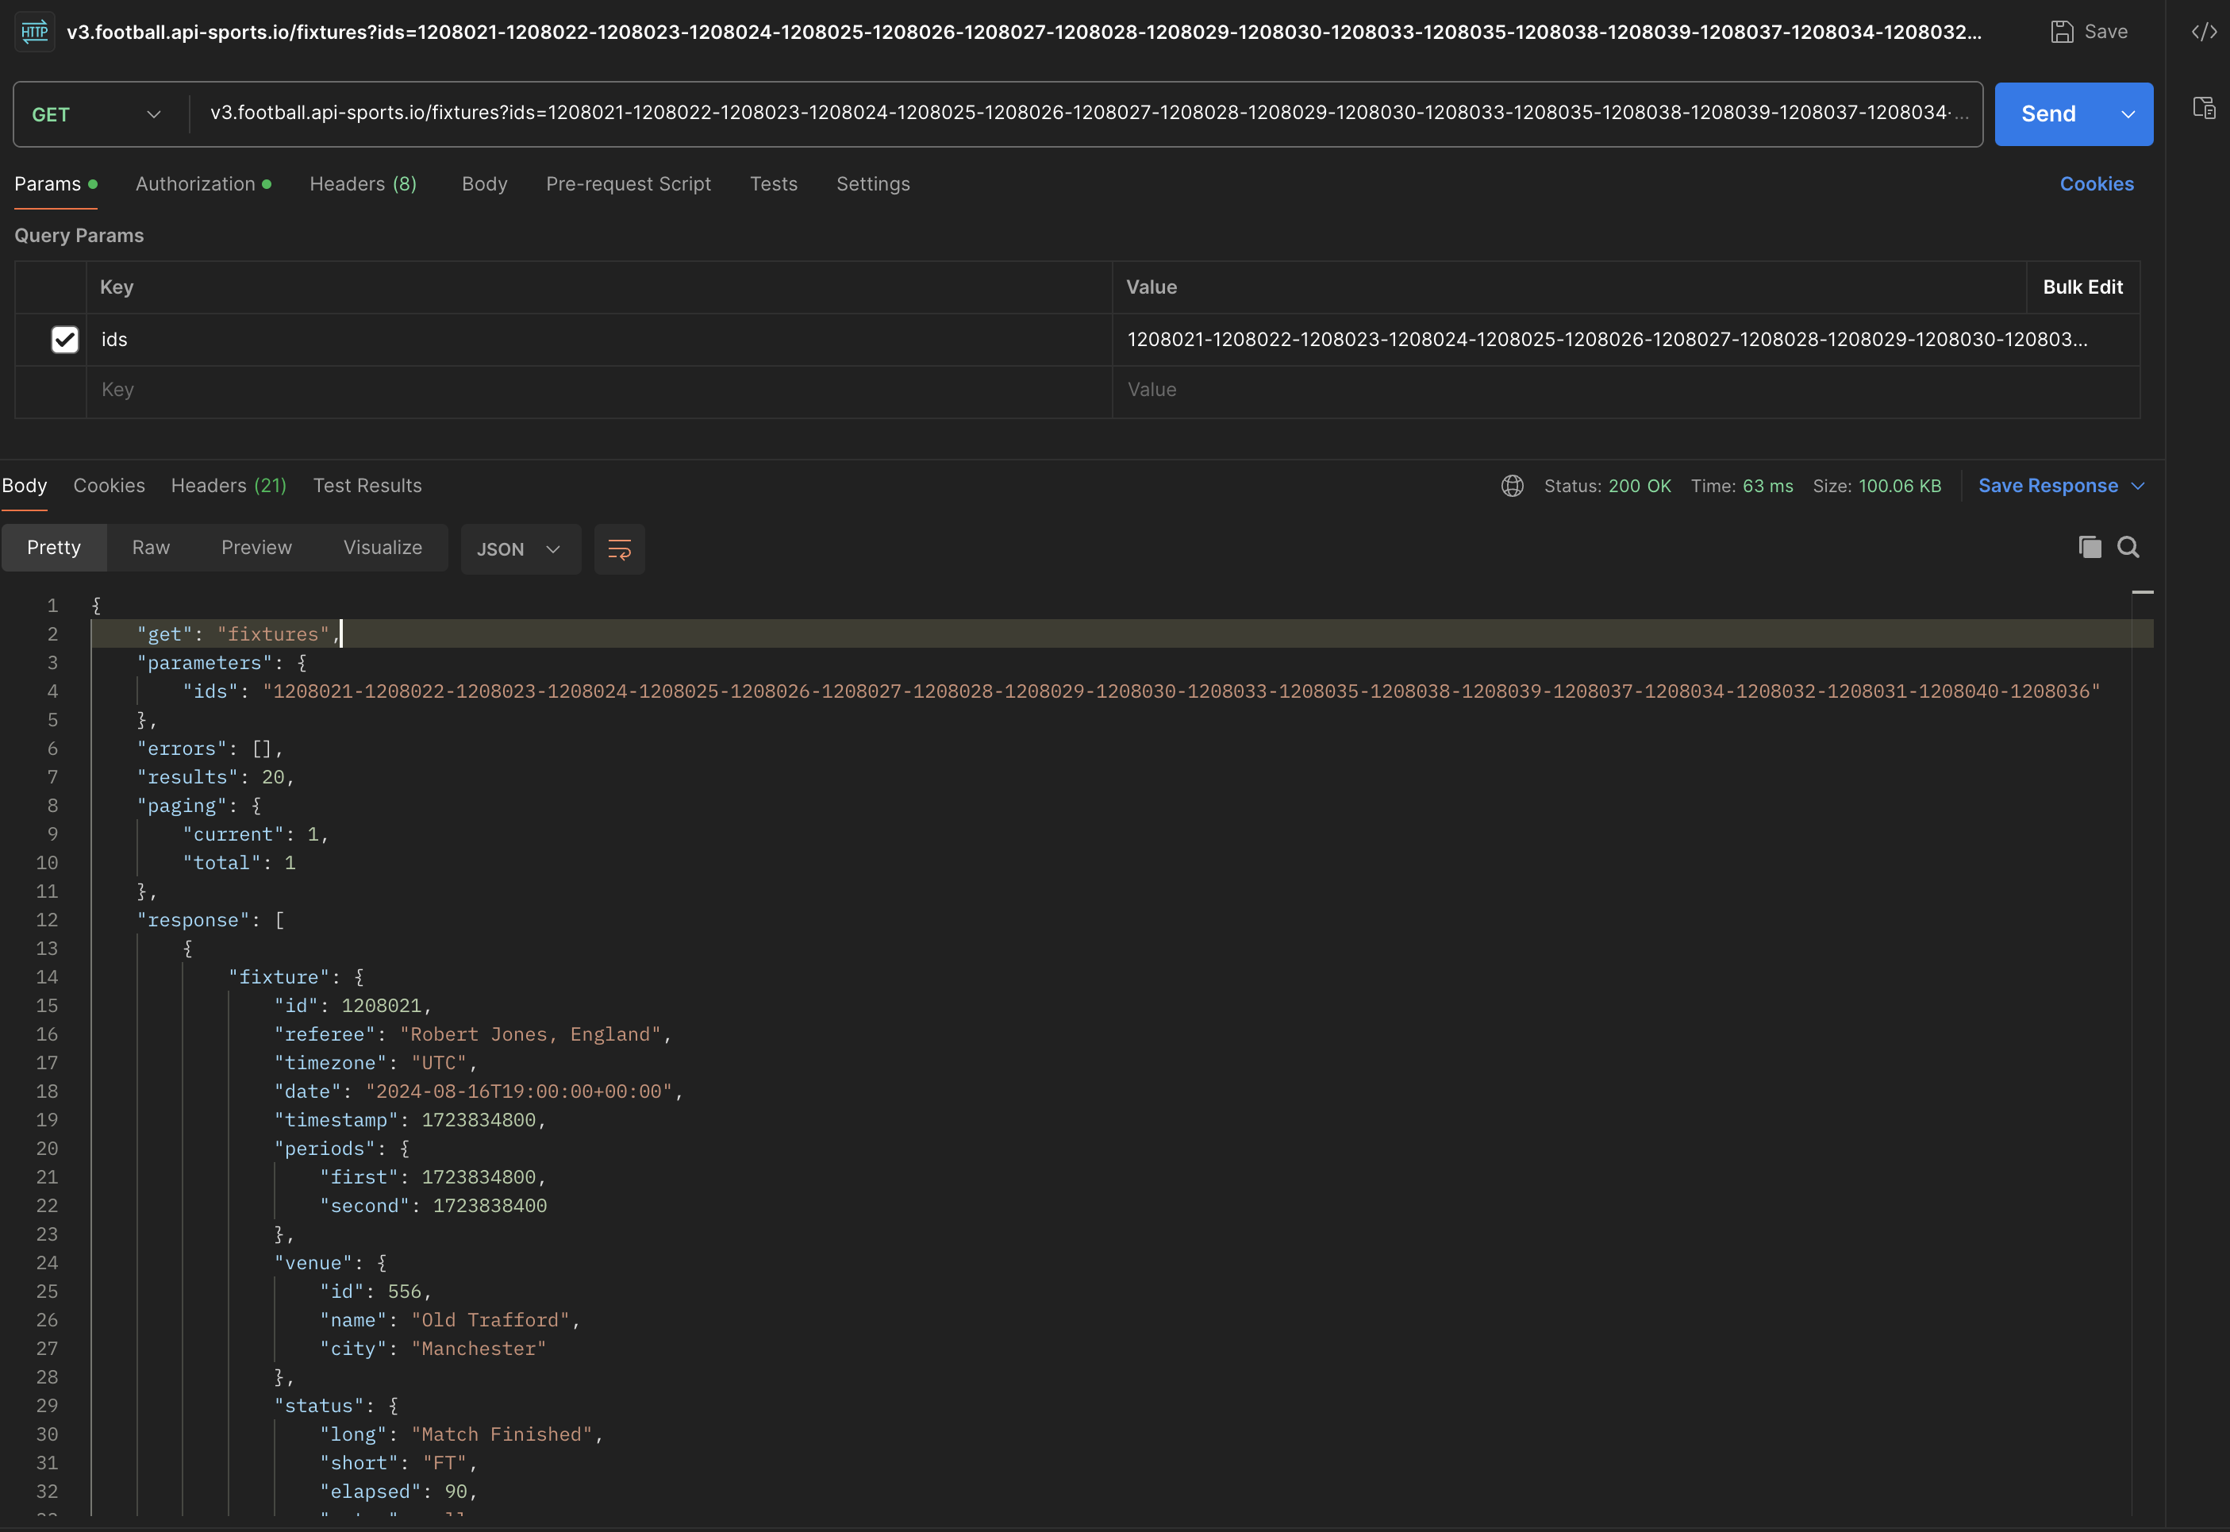View the response Headers (21) tab
Screen dimensions: 2230x1532
pyautogui.click(x=229, y=486)
